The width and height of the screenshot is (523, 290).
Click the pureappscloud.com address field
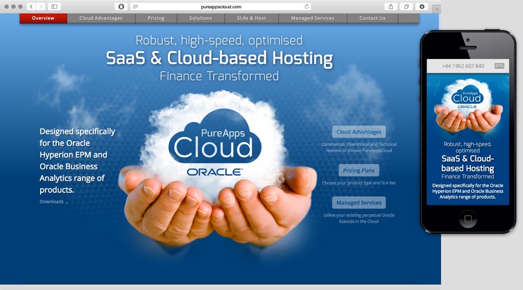point(221,6)
